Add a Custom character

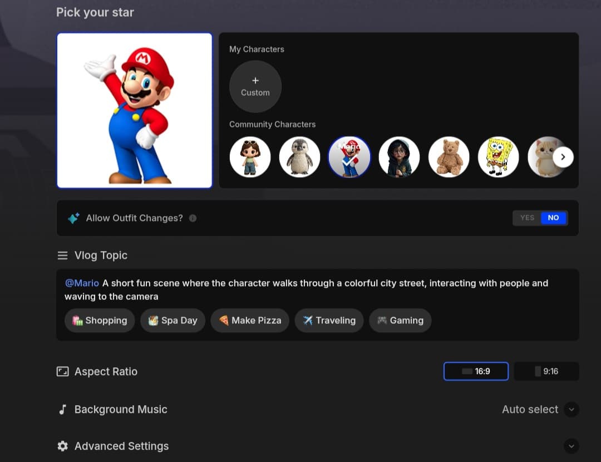[x=255, y=87]
